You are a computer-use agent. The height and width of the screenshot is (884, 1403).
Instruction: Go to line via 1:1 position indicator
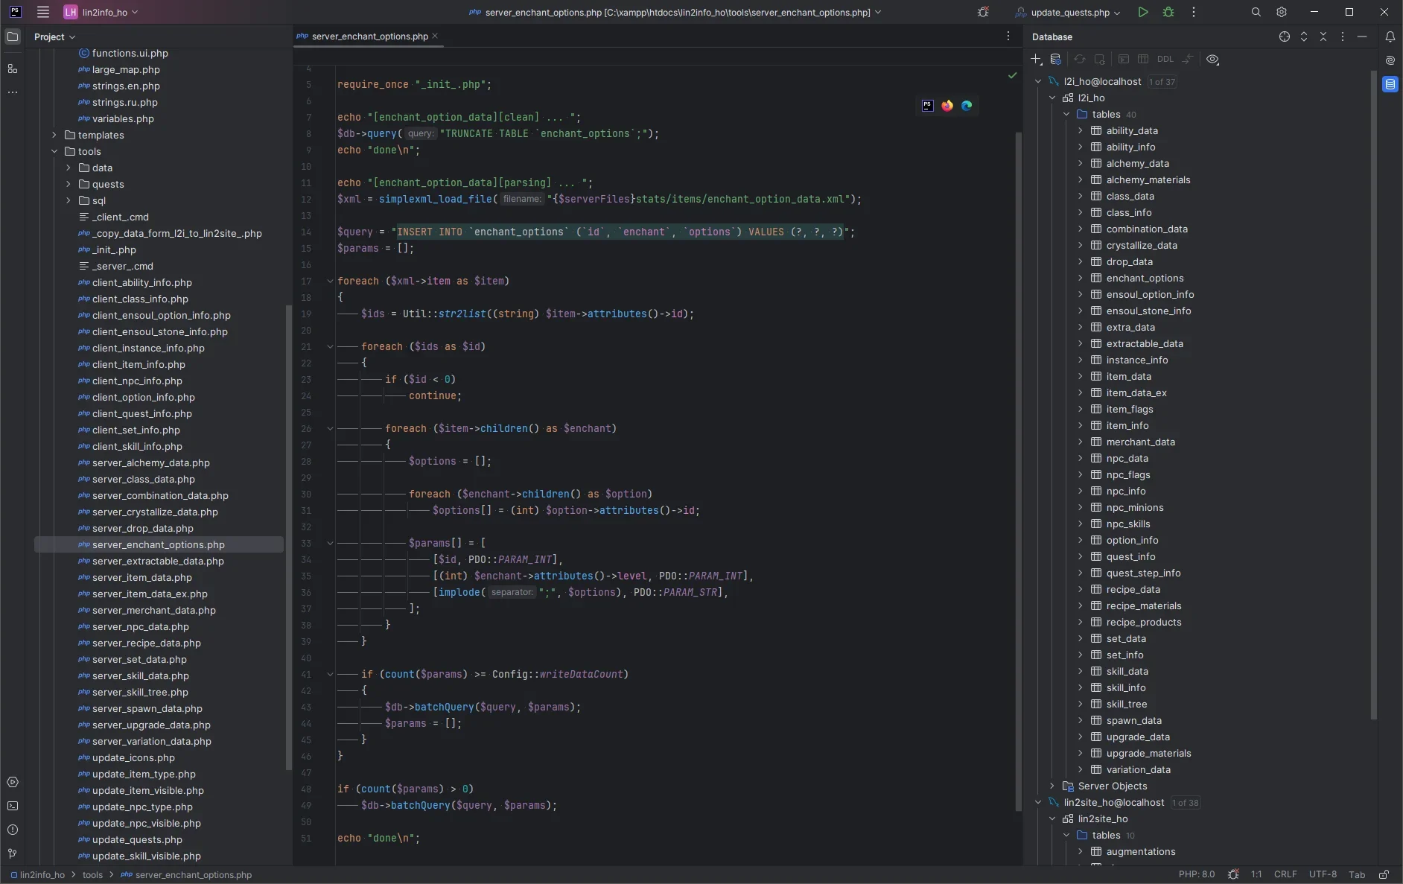pyautogui.click(x=1256, y=874)
